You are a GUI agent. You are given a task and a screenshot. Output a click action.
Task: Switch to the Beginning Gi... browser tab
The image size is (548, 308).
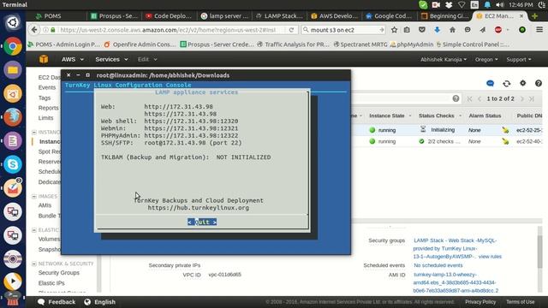click(445, 16)
